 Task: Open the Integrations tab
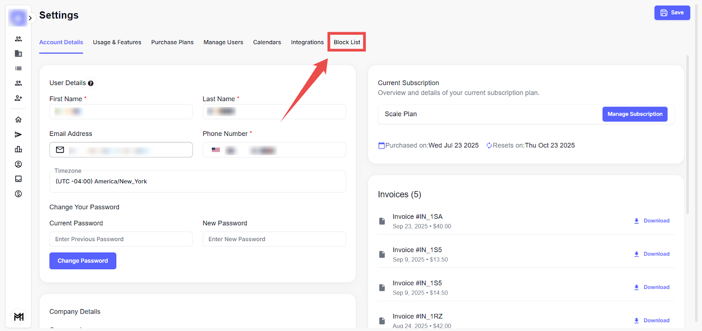pyautogui.click(x=307, y=43)
